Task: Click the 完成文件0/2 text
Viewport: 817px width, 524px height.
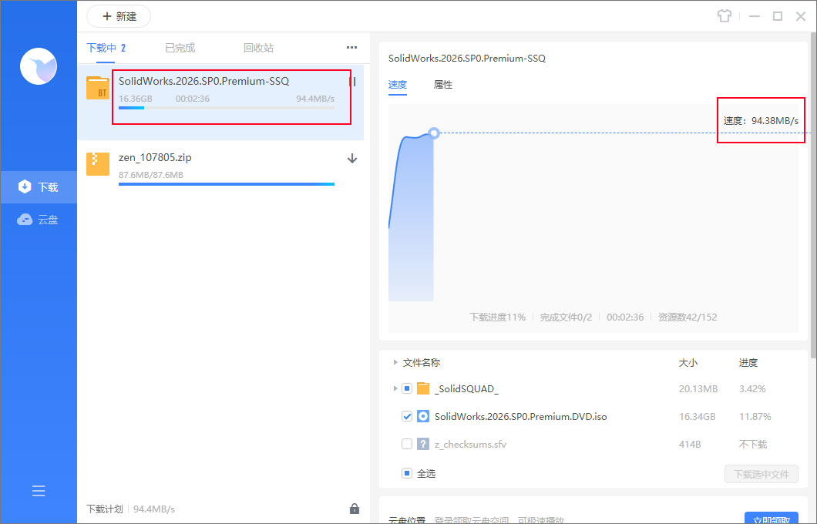Action: click(x=566, y=317)
